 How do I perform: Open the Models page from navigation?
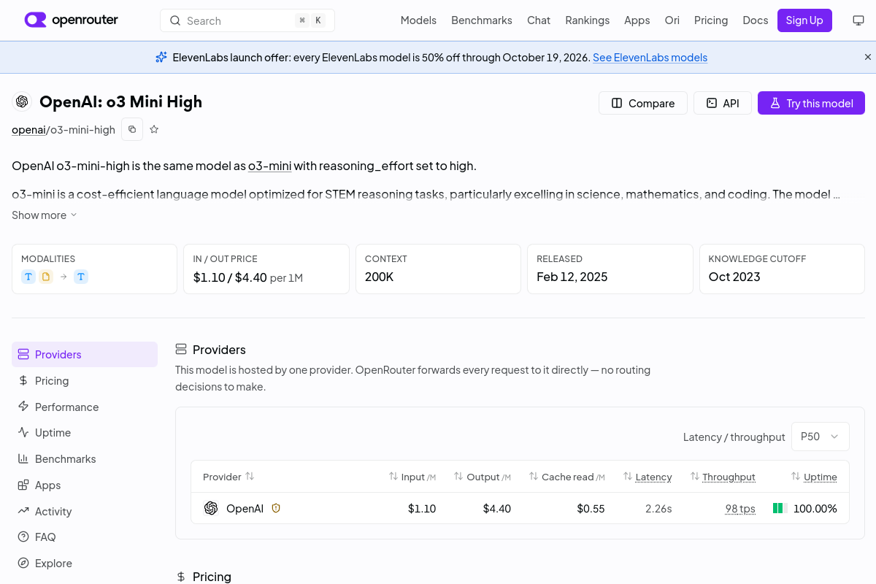click(418, 20)
